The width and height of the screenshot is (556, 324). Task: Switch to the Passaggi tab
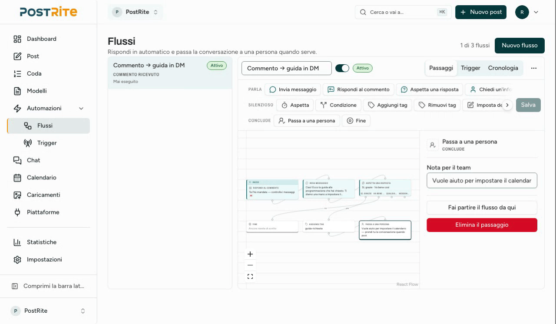[441, 68]
